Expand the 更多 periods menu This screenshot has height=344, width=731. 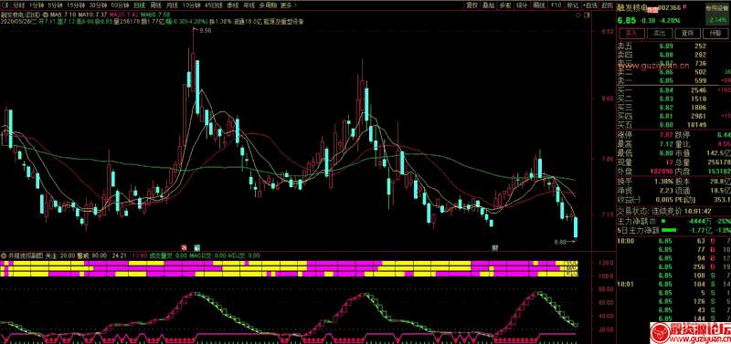[x=288, y=5]
